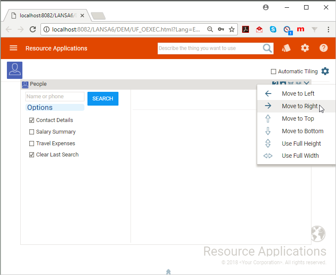Image resolution: width=336 pixels, height=275 pixels.
Task: Open saved passwords key icon
Action: (221, 29)
